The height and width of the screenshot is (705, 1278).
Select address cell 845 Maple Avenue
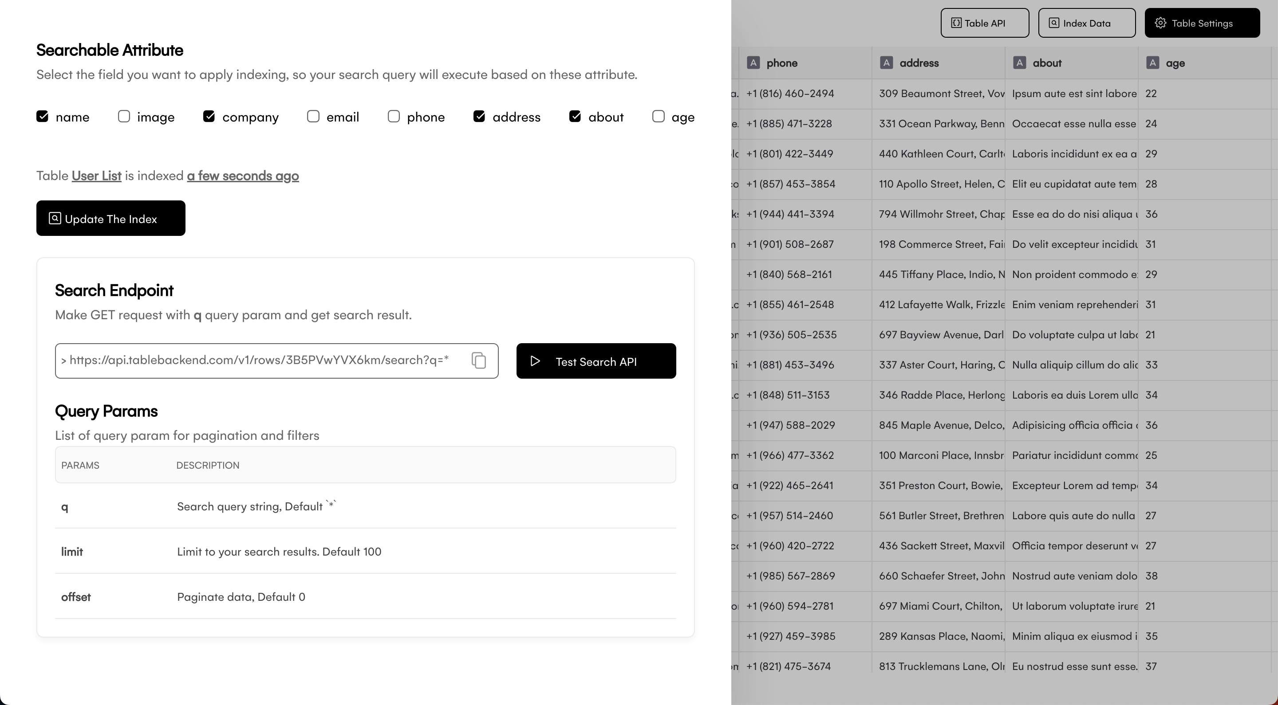click(938, 425)
